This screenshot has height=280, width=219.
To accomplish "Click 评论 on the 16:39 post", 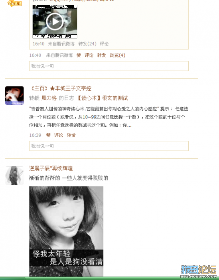I will pos(59,135).
